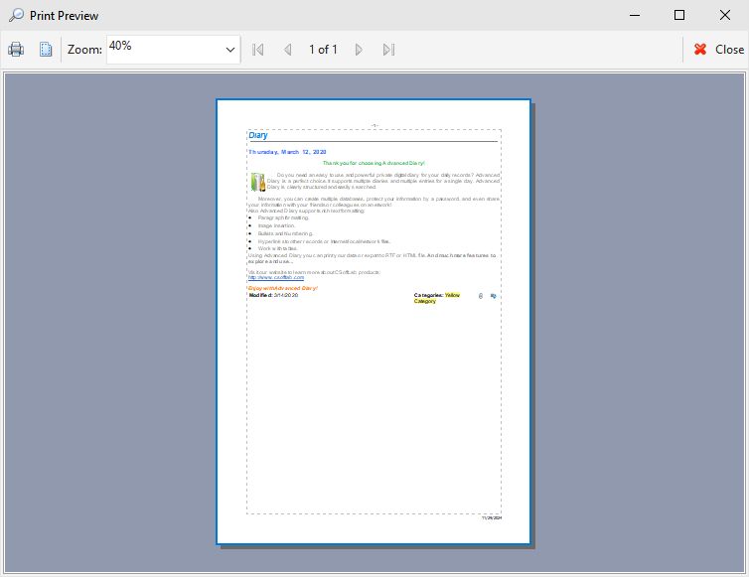Click the green 'Thank you for choosing' line
749x577 pixels.
[x=374, y=163]
